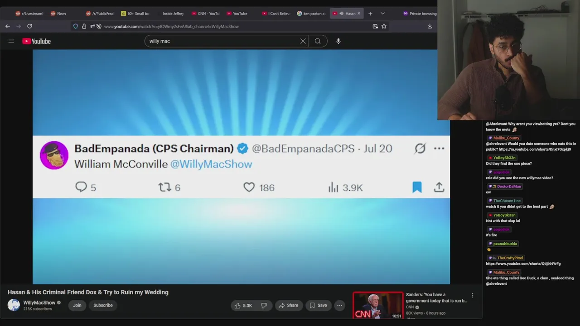
Task: Bookmark this page with the star icon
Action: [384, 26]
